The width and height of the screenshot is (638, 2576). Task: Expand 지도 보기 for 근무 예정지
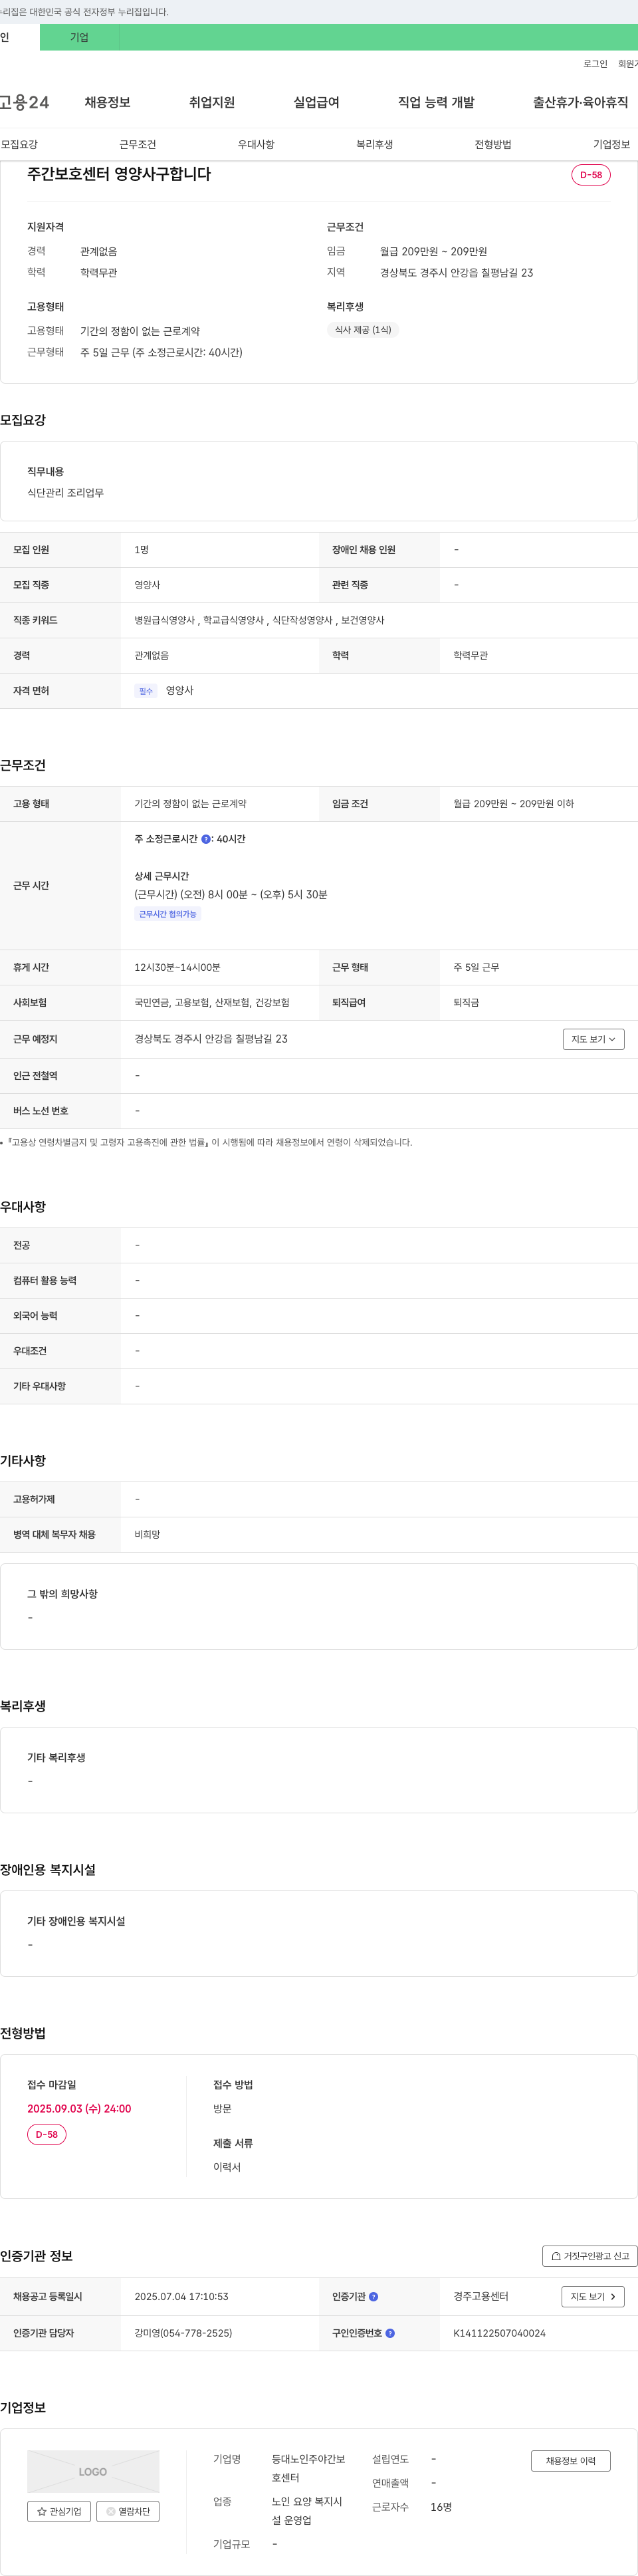pos(593,1039)
